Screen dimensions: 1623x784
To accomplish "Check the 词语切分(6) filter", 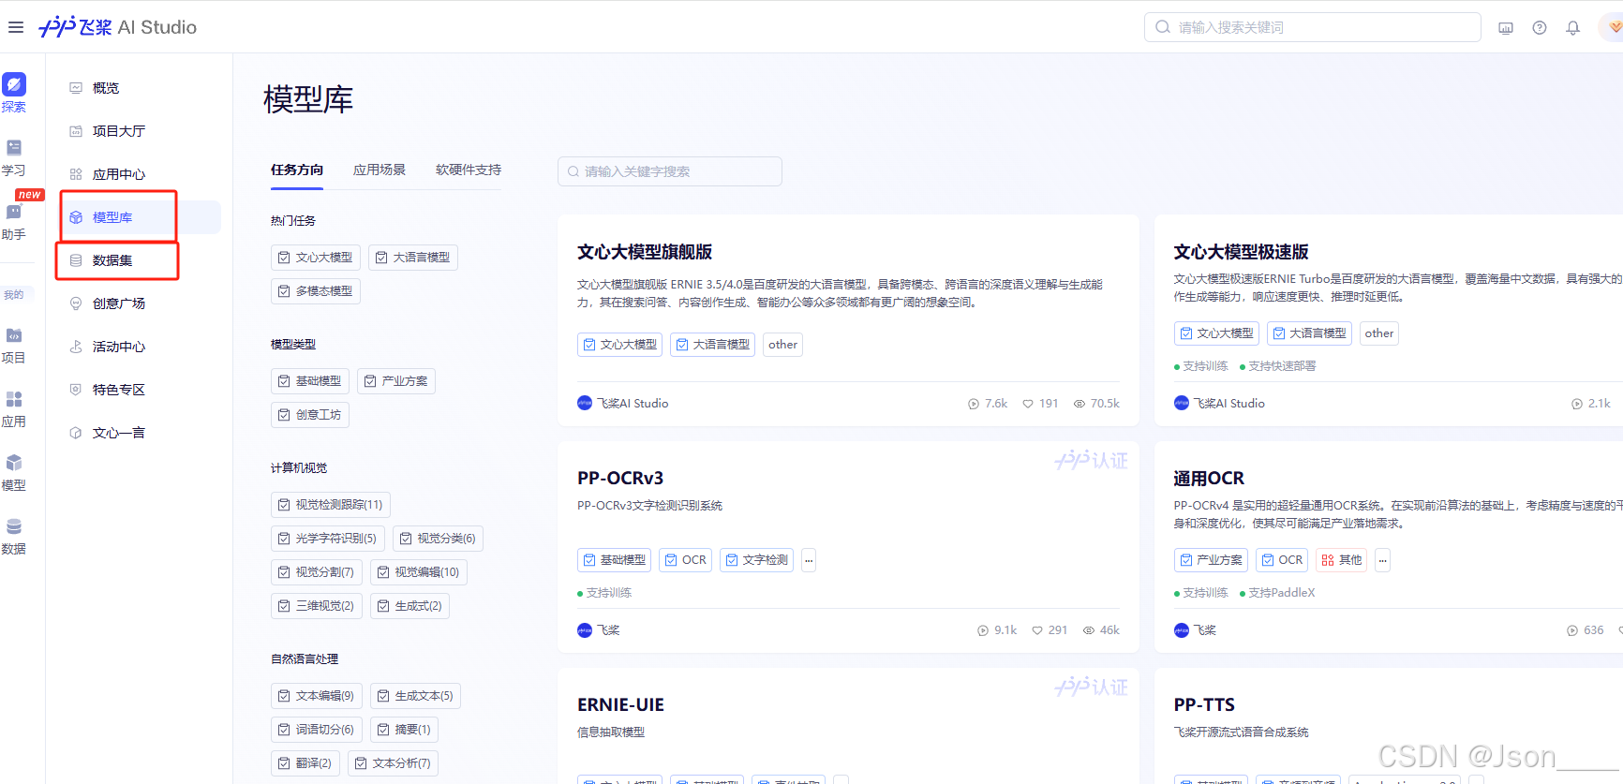I will [x=317, y=730].
